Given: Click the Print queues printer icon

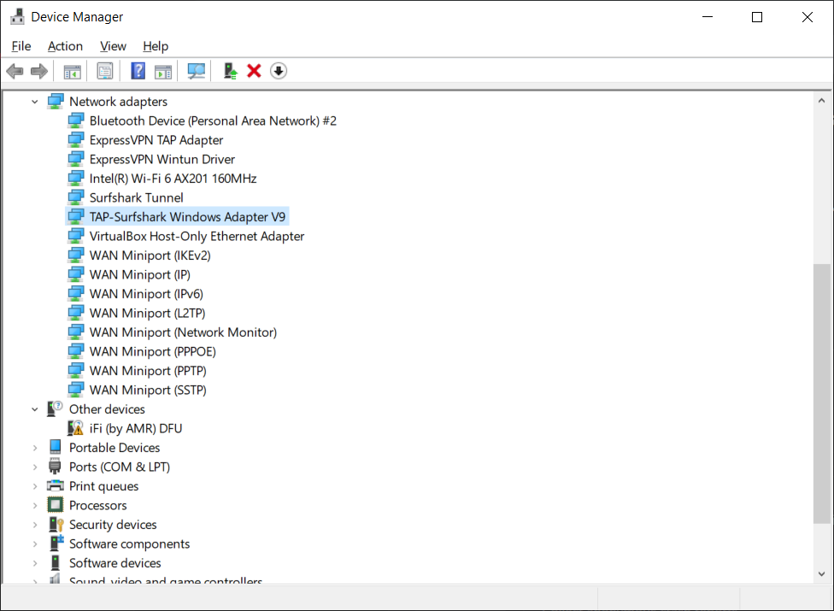Looking at the screenshot, I should click(56, 485).
